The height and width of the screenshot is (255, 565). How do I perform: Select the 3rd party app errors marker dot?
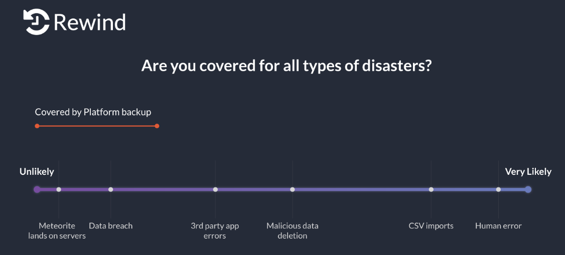(x=215, y=189)
